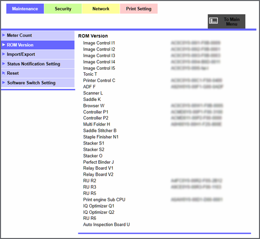Click the blurred version value for RU R2

coord(197,181)
